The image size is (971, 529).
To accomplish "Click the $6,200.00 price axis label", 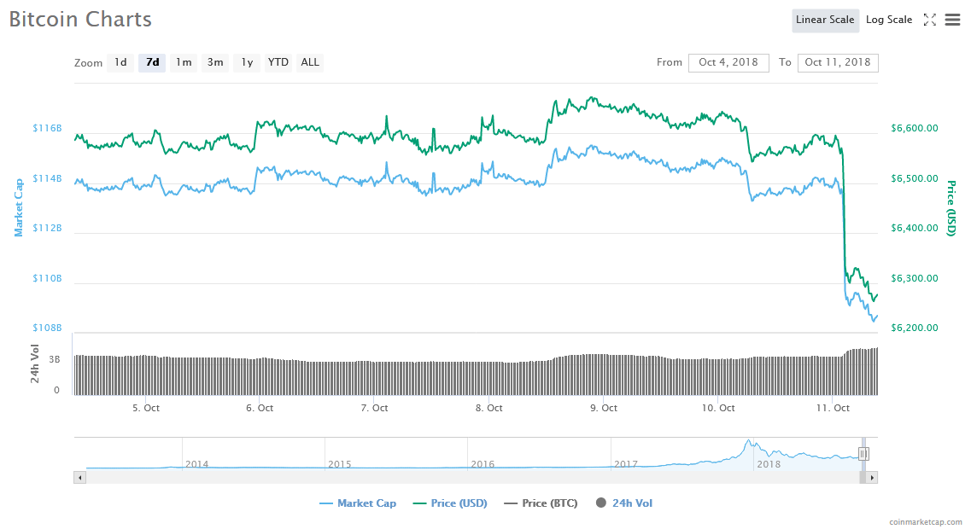I will (x=914, y=328).
